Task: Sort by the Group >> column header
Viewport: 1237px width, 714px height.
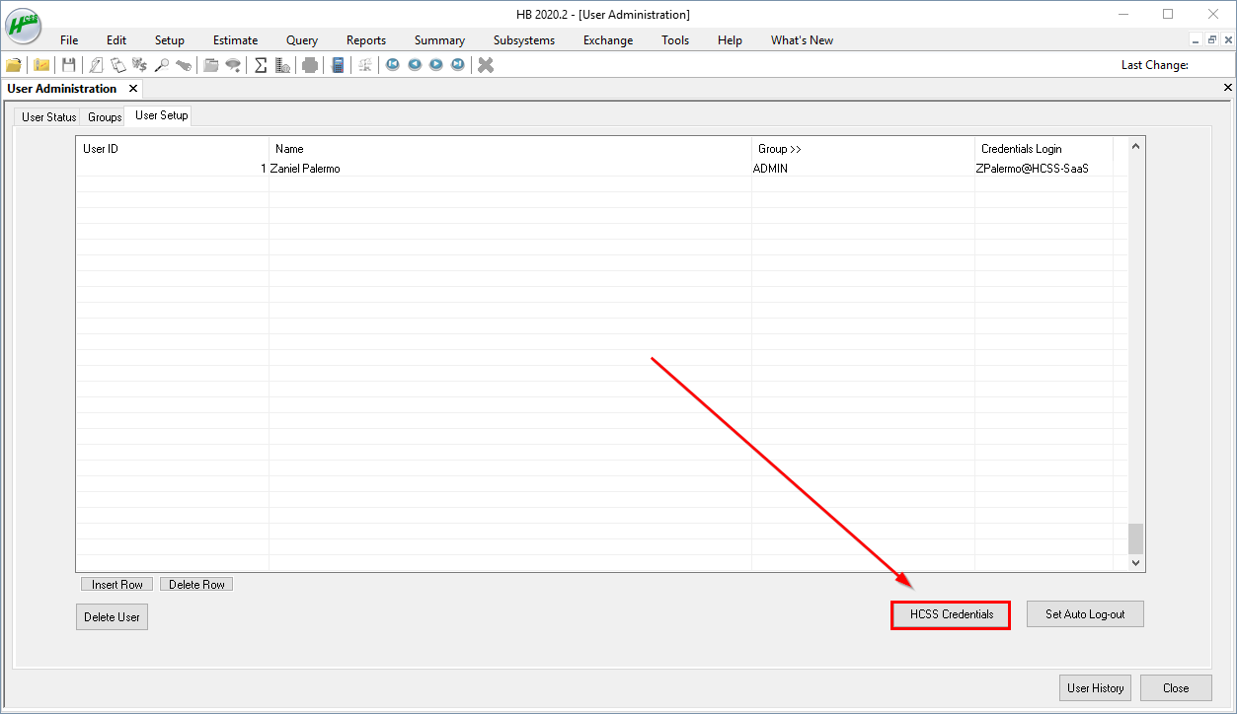Action: click(x=779, y=149)
